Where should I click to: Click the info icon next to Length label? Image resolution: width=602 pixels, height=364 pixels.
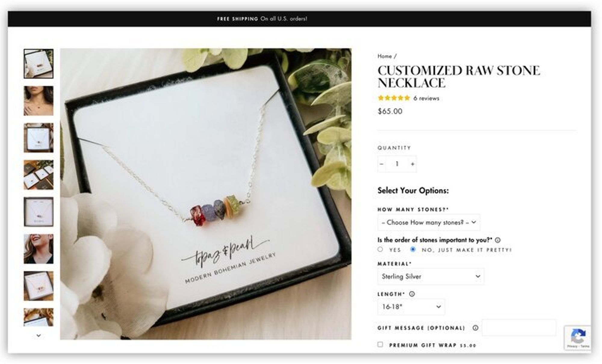coord(412,294)
